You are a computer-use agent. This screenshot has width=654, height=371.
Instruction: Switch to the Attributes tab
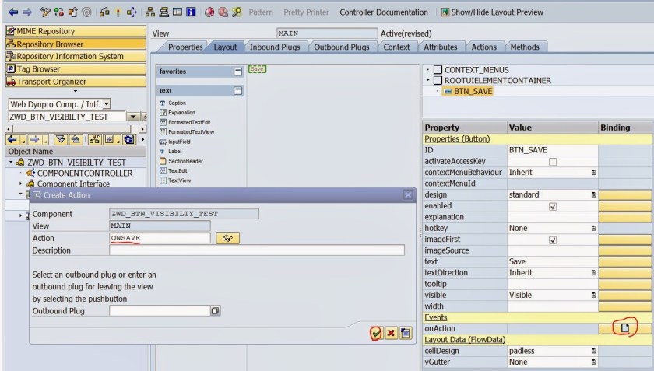pos(441,47)
